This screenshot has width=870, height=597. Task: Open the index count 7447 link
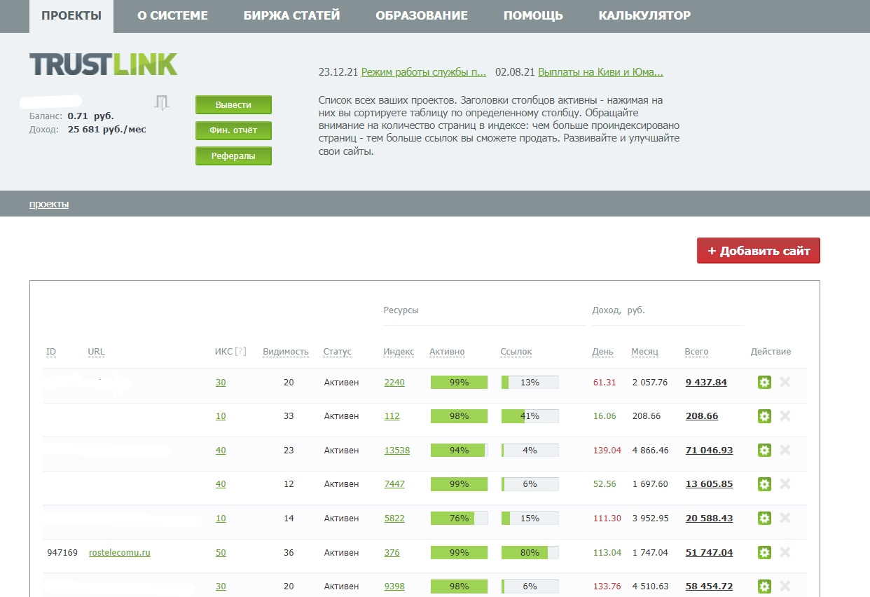point(394,483)
